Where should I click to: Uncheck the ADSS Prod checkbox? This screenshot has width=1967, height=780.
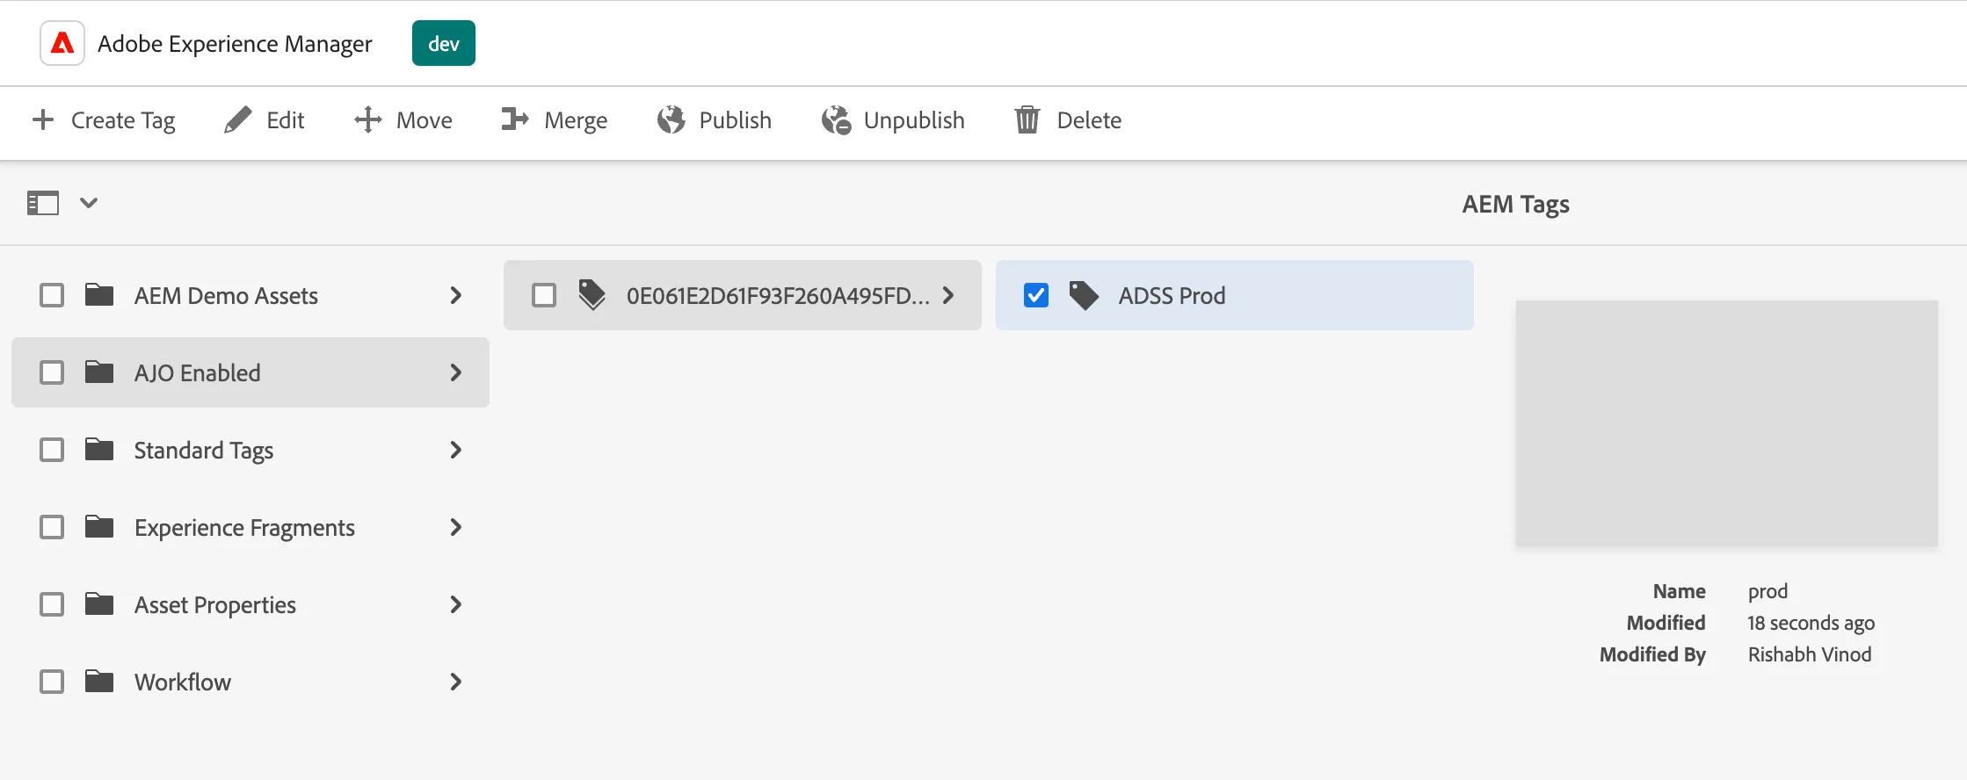pos(1036,295)
